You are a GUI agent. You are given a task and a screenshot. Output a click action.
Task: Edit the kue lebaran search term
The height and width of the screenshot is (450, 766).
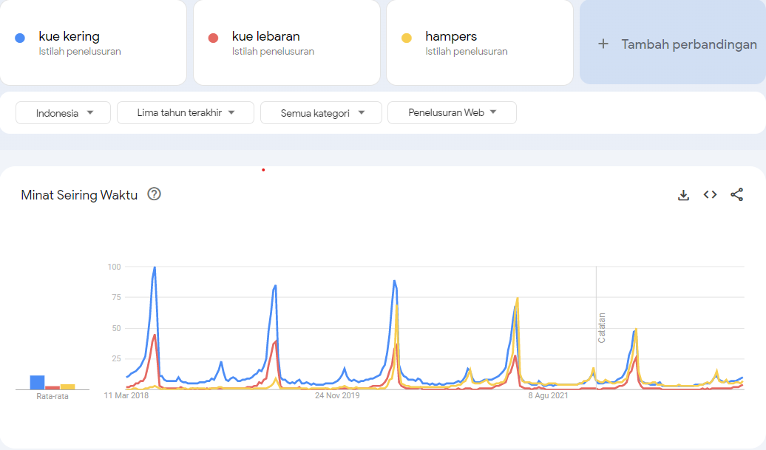pos(265,36)
